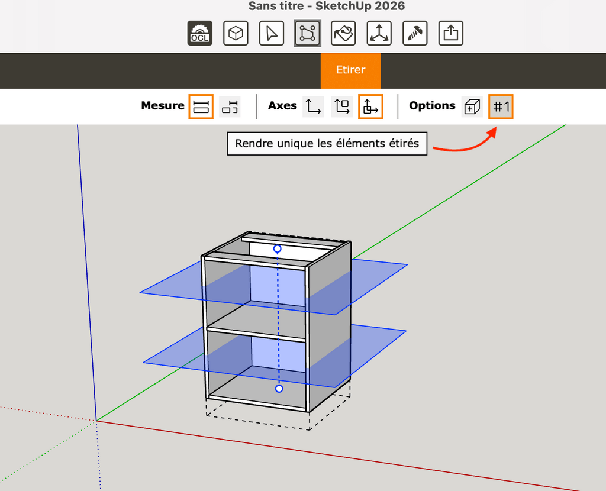Screen dimensions: 606x491
Task: Select the first Axes option
Action: click(313, 106)
